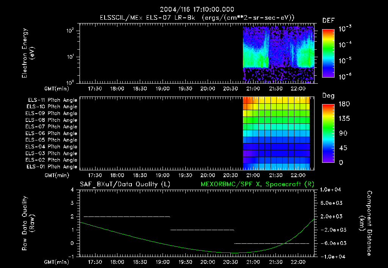
Task: Click the -1.0e+04 right axis tick label
Action: coord(332,257)
